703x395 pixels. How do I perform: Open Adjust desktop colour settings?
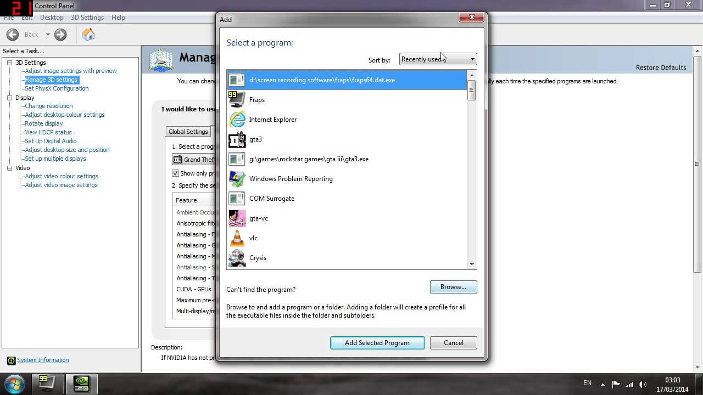coord(65,115)
